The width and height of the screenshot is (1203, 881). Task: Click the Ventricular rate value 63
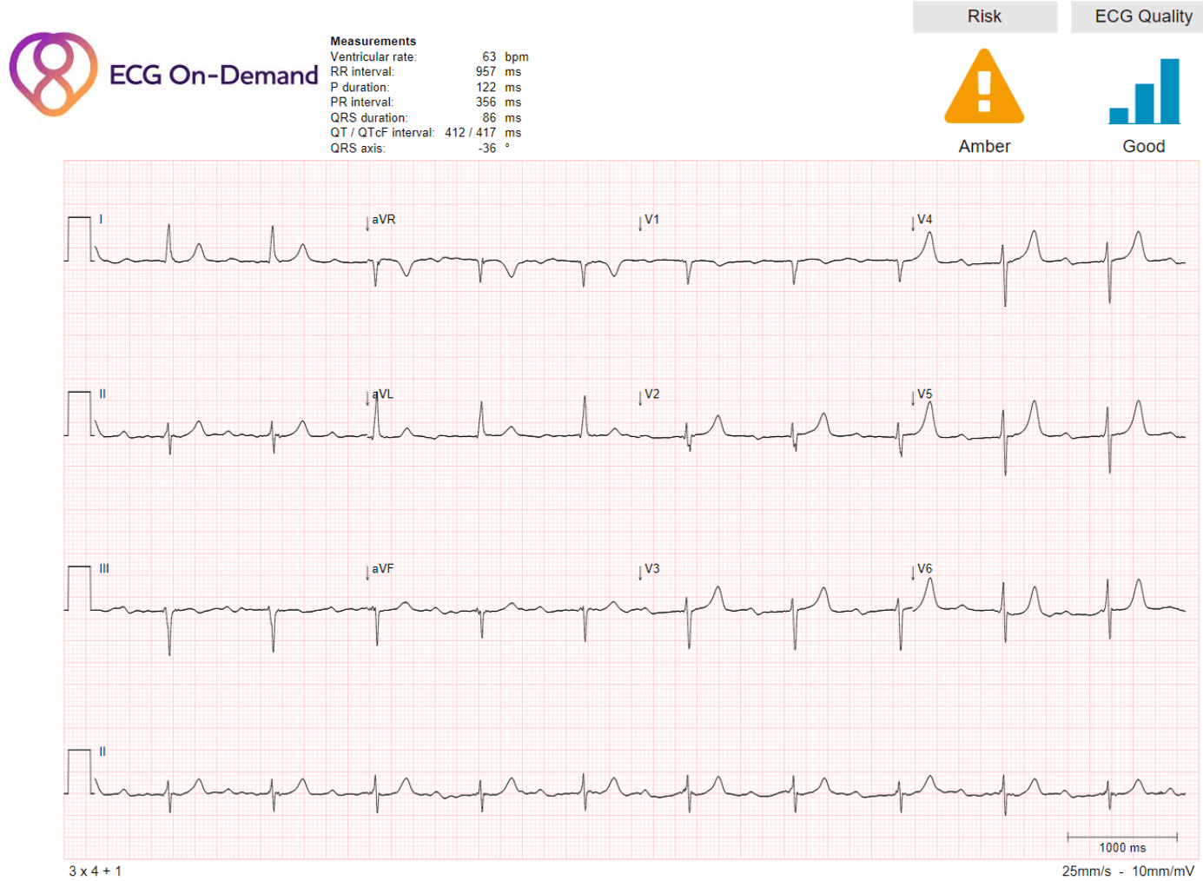click(x=489, y=56)
